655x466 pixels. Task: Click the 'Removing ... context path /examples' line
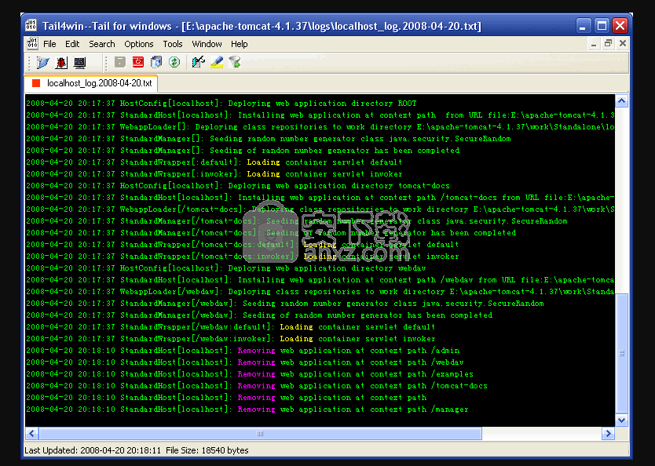coord(250,373)
